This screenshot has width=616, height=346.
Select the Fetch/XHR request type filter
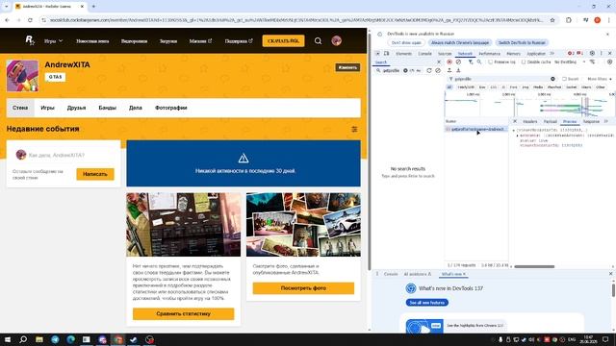coord(466,87)
